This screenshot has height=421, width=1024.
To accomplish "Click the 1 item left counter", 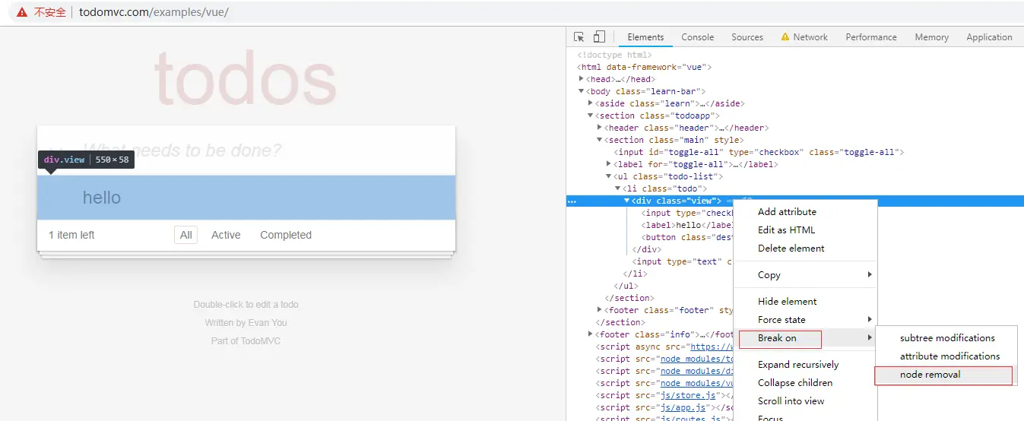I will (x=71, y=235).
